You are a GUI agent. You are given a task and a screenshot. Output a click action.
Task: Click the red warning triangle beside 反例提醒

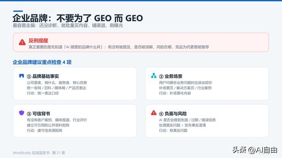pyautogui.click(x=22, y=42)
